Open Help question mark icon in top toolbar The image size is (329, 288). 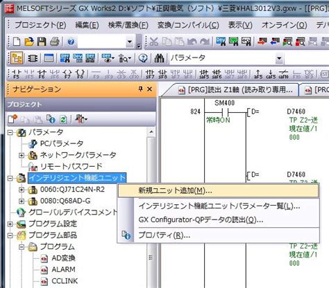pyautogui.click(x=71, y=42)
